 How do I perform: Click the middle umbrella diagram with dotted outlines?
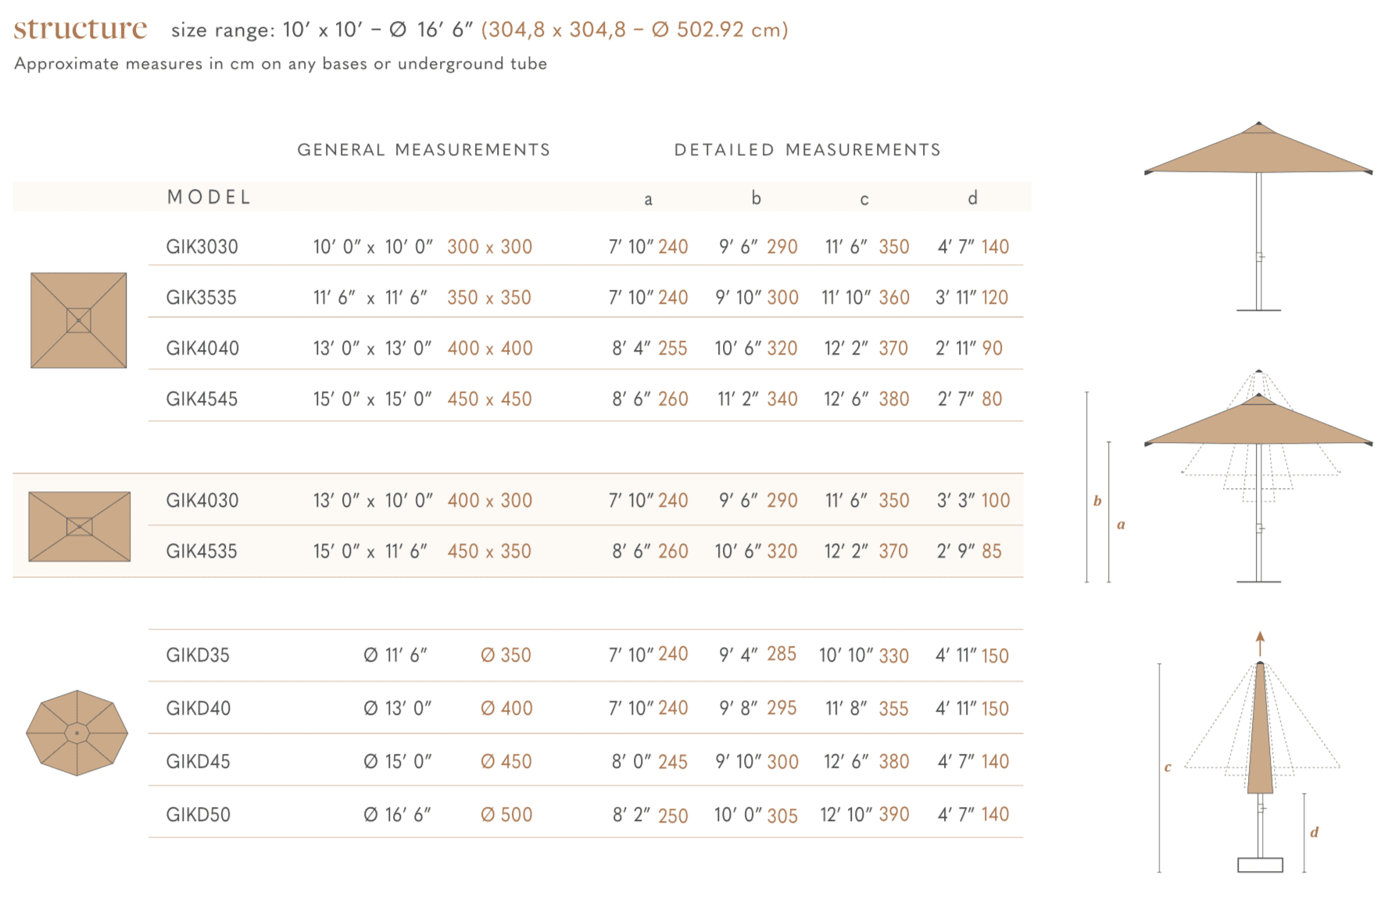click(1258, 476)
